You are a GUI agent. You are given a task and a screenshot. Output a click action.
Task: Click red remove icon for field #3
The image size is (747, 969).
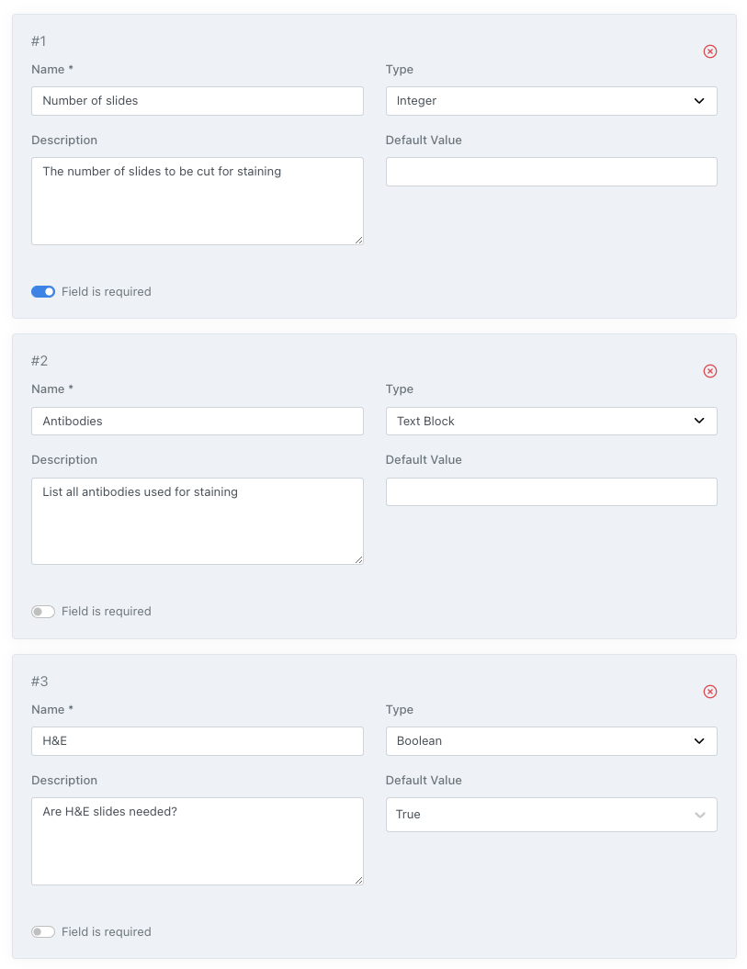710,692
